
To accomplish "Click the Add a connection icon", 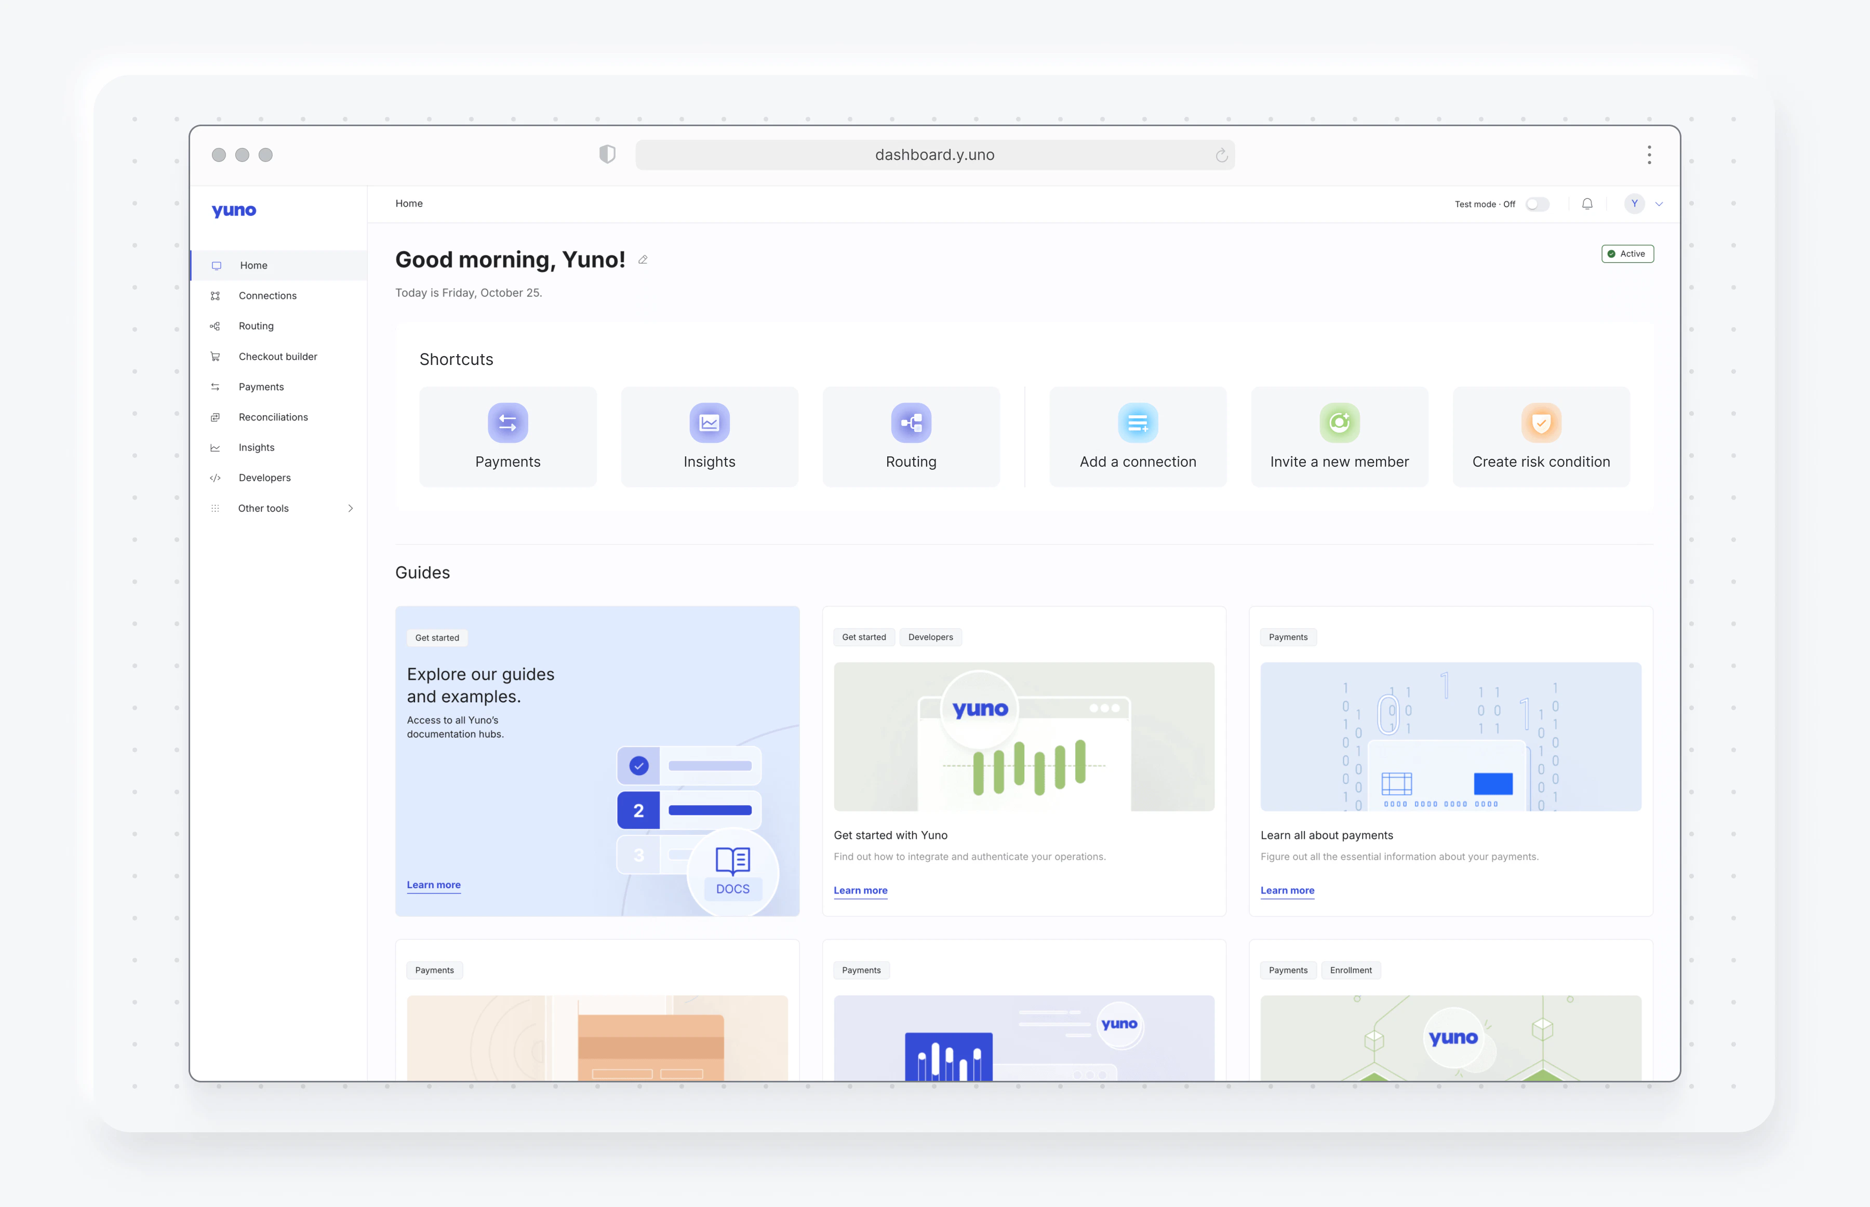I will click(x=1137, y=423).
